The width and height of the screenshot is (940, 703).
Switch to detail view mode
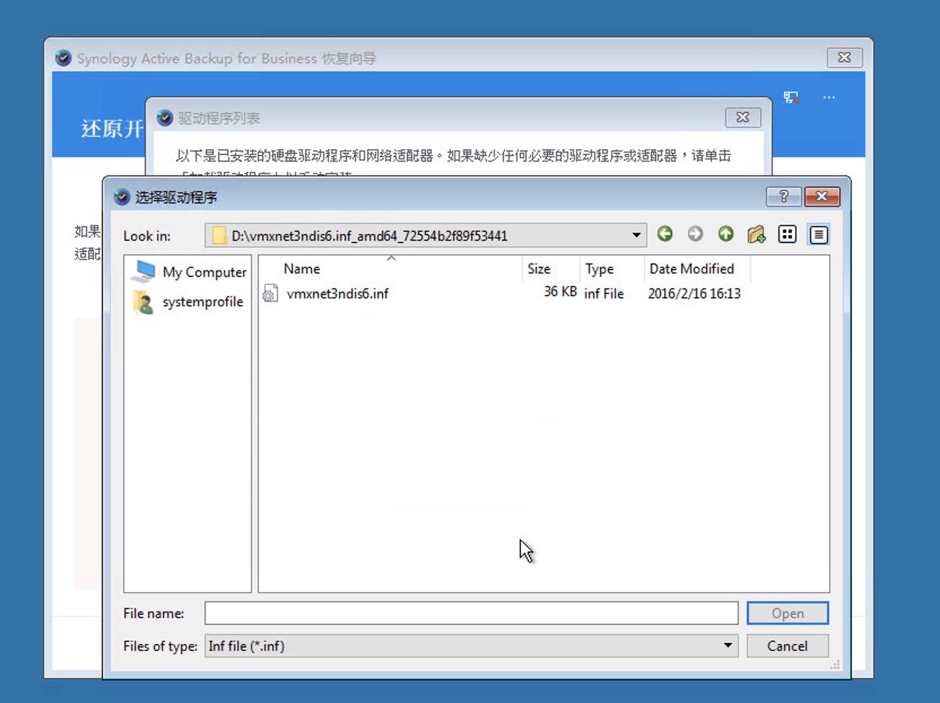[819, 234]
